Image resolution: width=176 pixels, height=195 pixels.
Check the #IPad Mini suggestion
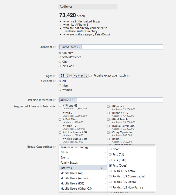(60, 119)
